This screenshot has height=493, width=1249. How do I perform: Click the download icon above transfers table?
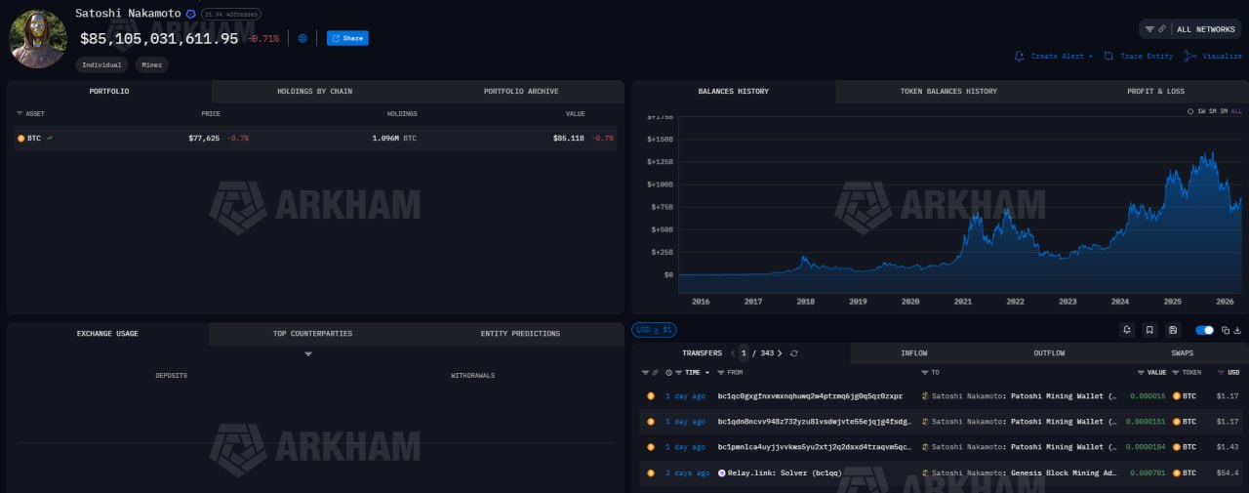(1238, 330)
